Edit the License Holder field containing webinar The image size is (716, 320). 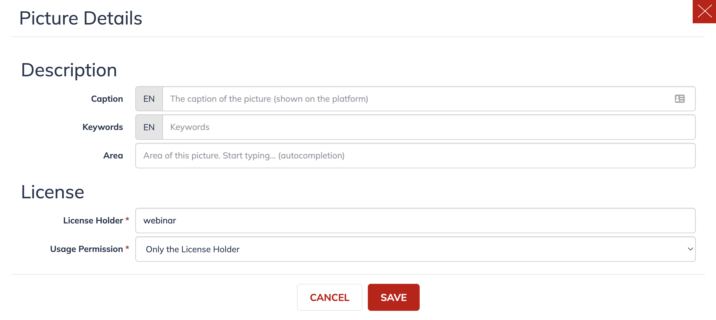pos(415,221)
